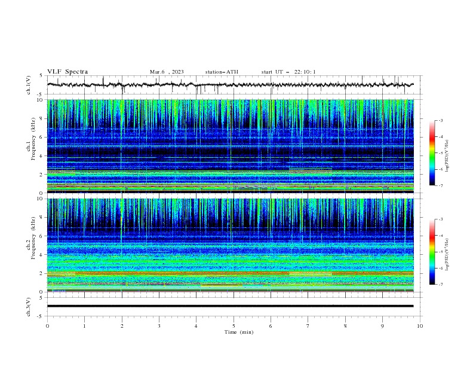Click the ch.2 color bar log(PSD) label

447,254
